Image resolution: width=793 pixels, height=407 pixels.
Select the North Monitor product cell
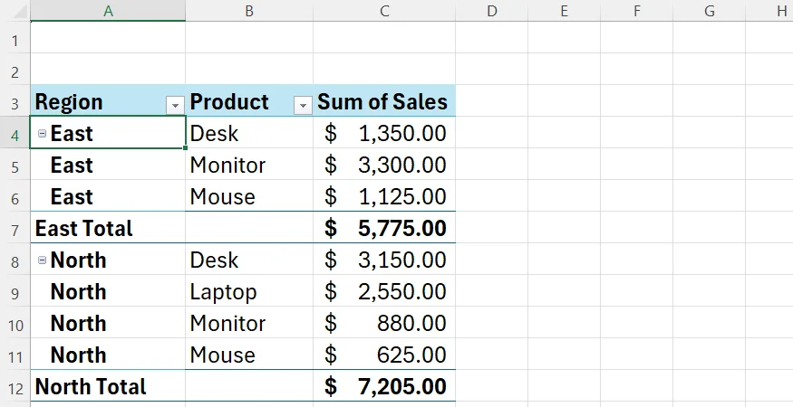(x=249, y=323)
